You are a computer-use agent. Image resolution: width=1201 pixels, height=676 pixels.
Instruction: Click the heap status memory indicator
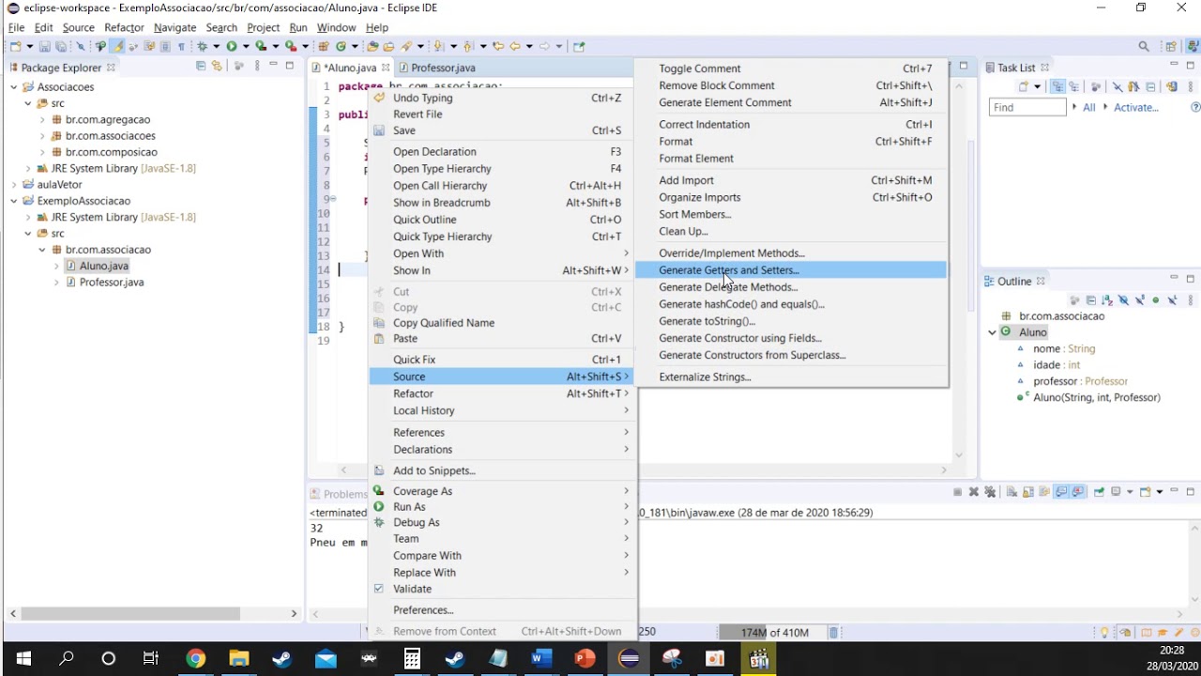coord(773,633)
